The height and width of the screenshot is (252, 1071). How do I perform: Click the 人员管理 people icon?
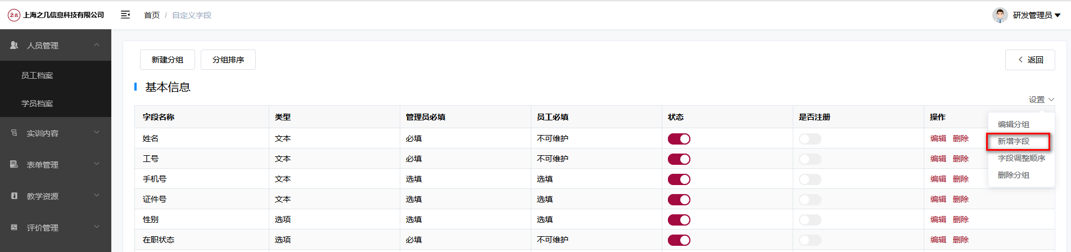tap(14, 45)
